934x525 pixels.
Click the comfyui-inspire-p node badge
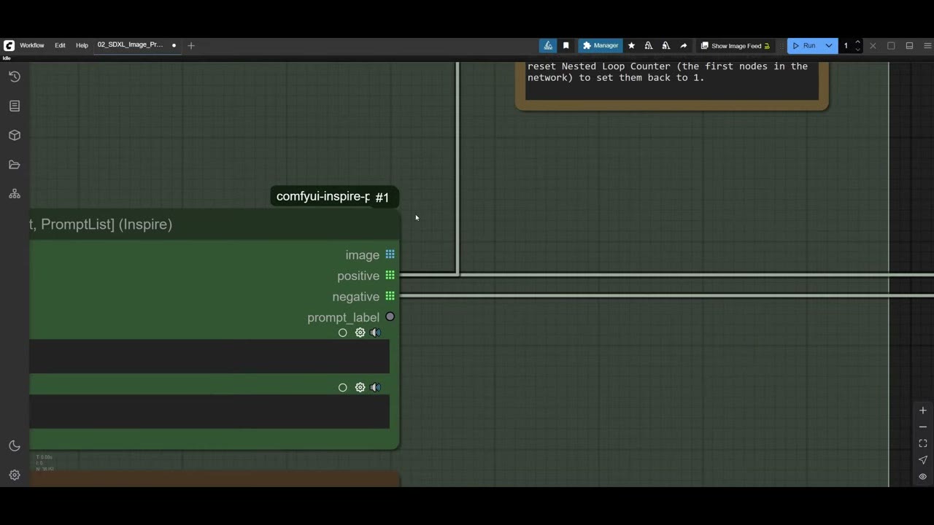click(x=323, y=197)
